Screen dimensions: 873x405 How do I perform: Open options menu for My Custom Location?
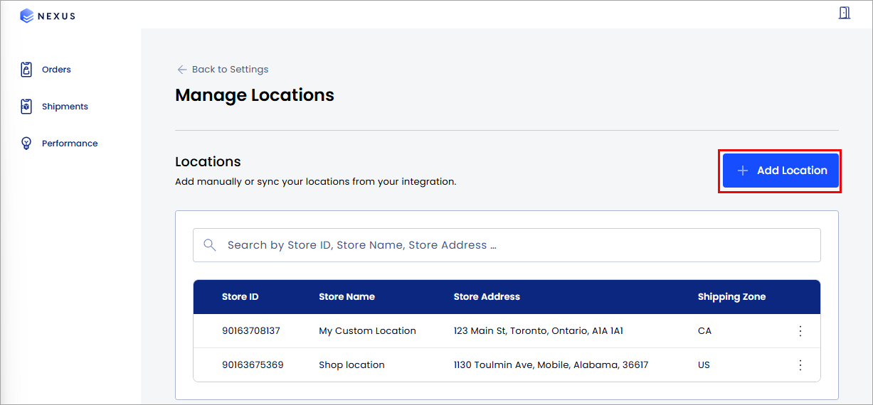pyautogui.click(x=800, y=331)
